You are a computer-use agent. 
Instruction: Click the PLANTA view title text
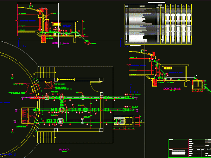click(65, 149)
